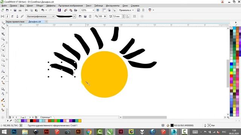This screenshot has width=241, height=135.
Task: Select the Rectangle tool
Action: [x=3, y=55]
